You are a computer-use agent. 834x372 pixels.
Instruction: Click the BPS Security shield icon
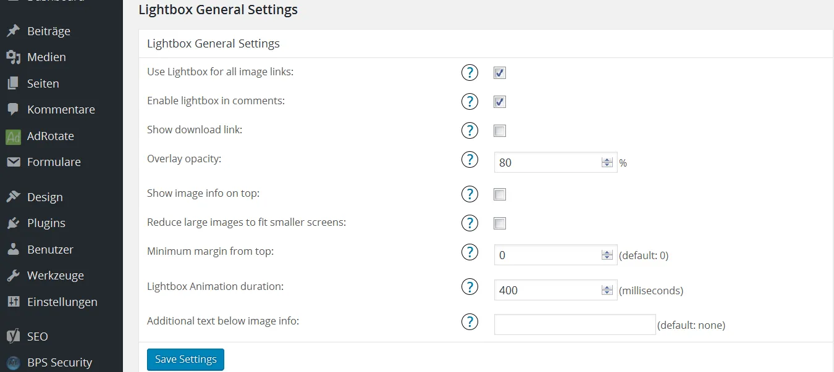pyautogui.click(x=14, y=363)
